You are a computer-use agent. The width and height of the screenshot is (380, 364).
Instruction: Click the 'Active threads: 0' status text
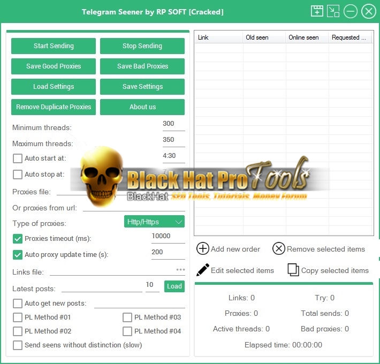pyautogui.click(x=241, y=329)
